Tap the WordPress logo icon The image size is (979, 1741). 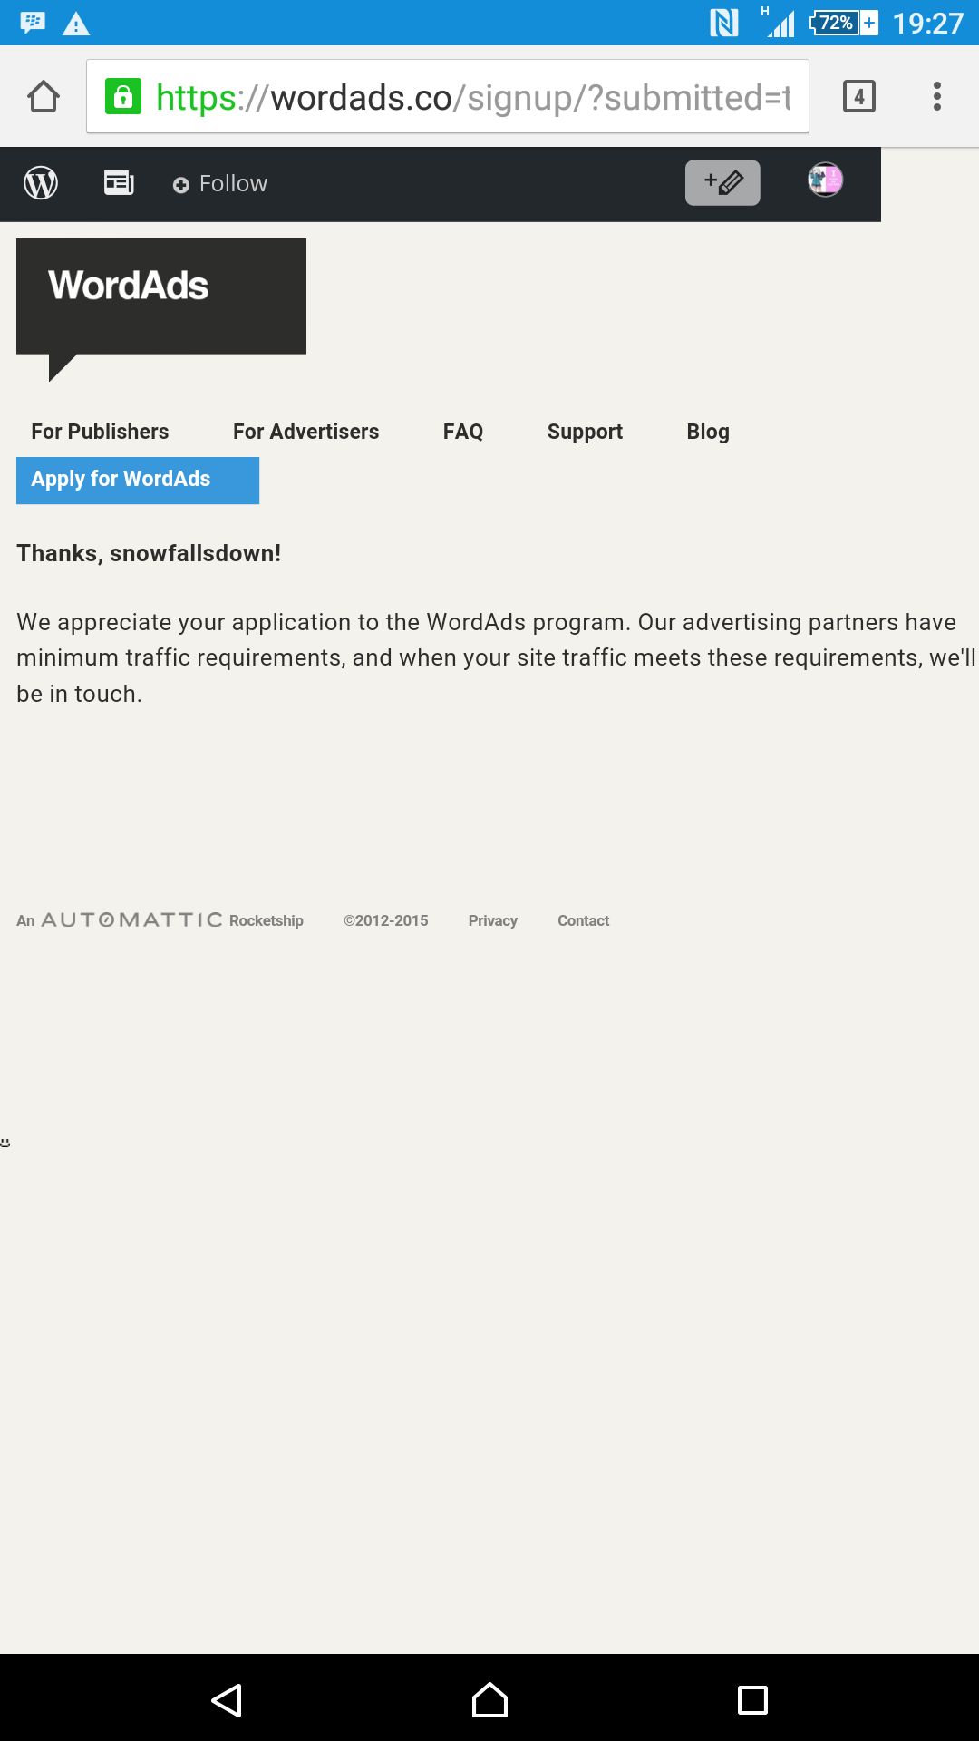pos(41,184)
